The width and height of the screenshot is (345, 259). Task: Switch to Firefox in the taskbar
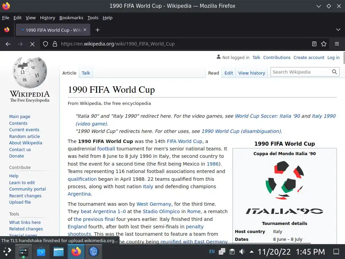coord(76,252)
